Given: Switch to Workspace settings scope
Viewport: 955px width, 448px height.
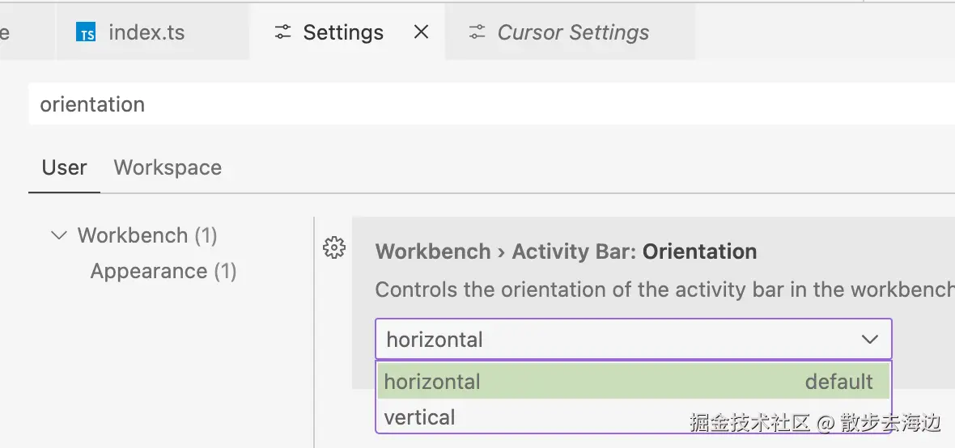Looking at the screenshot, I should [x=168, y=167].
